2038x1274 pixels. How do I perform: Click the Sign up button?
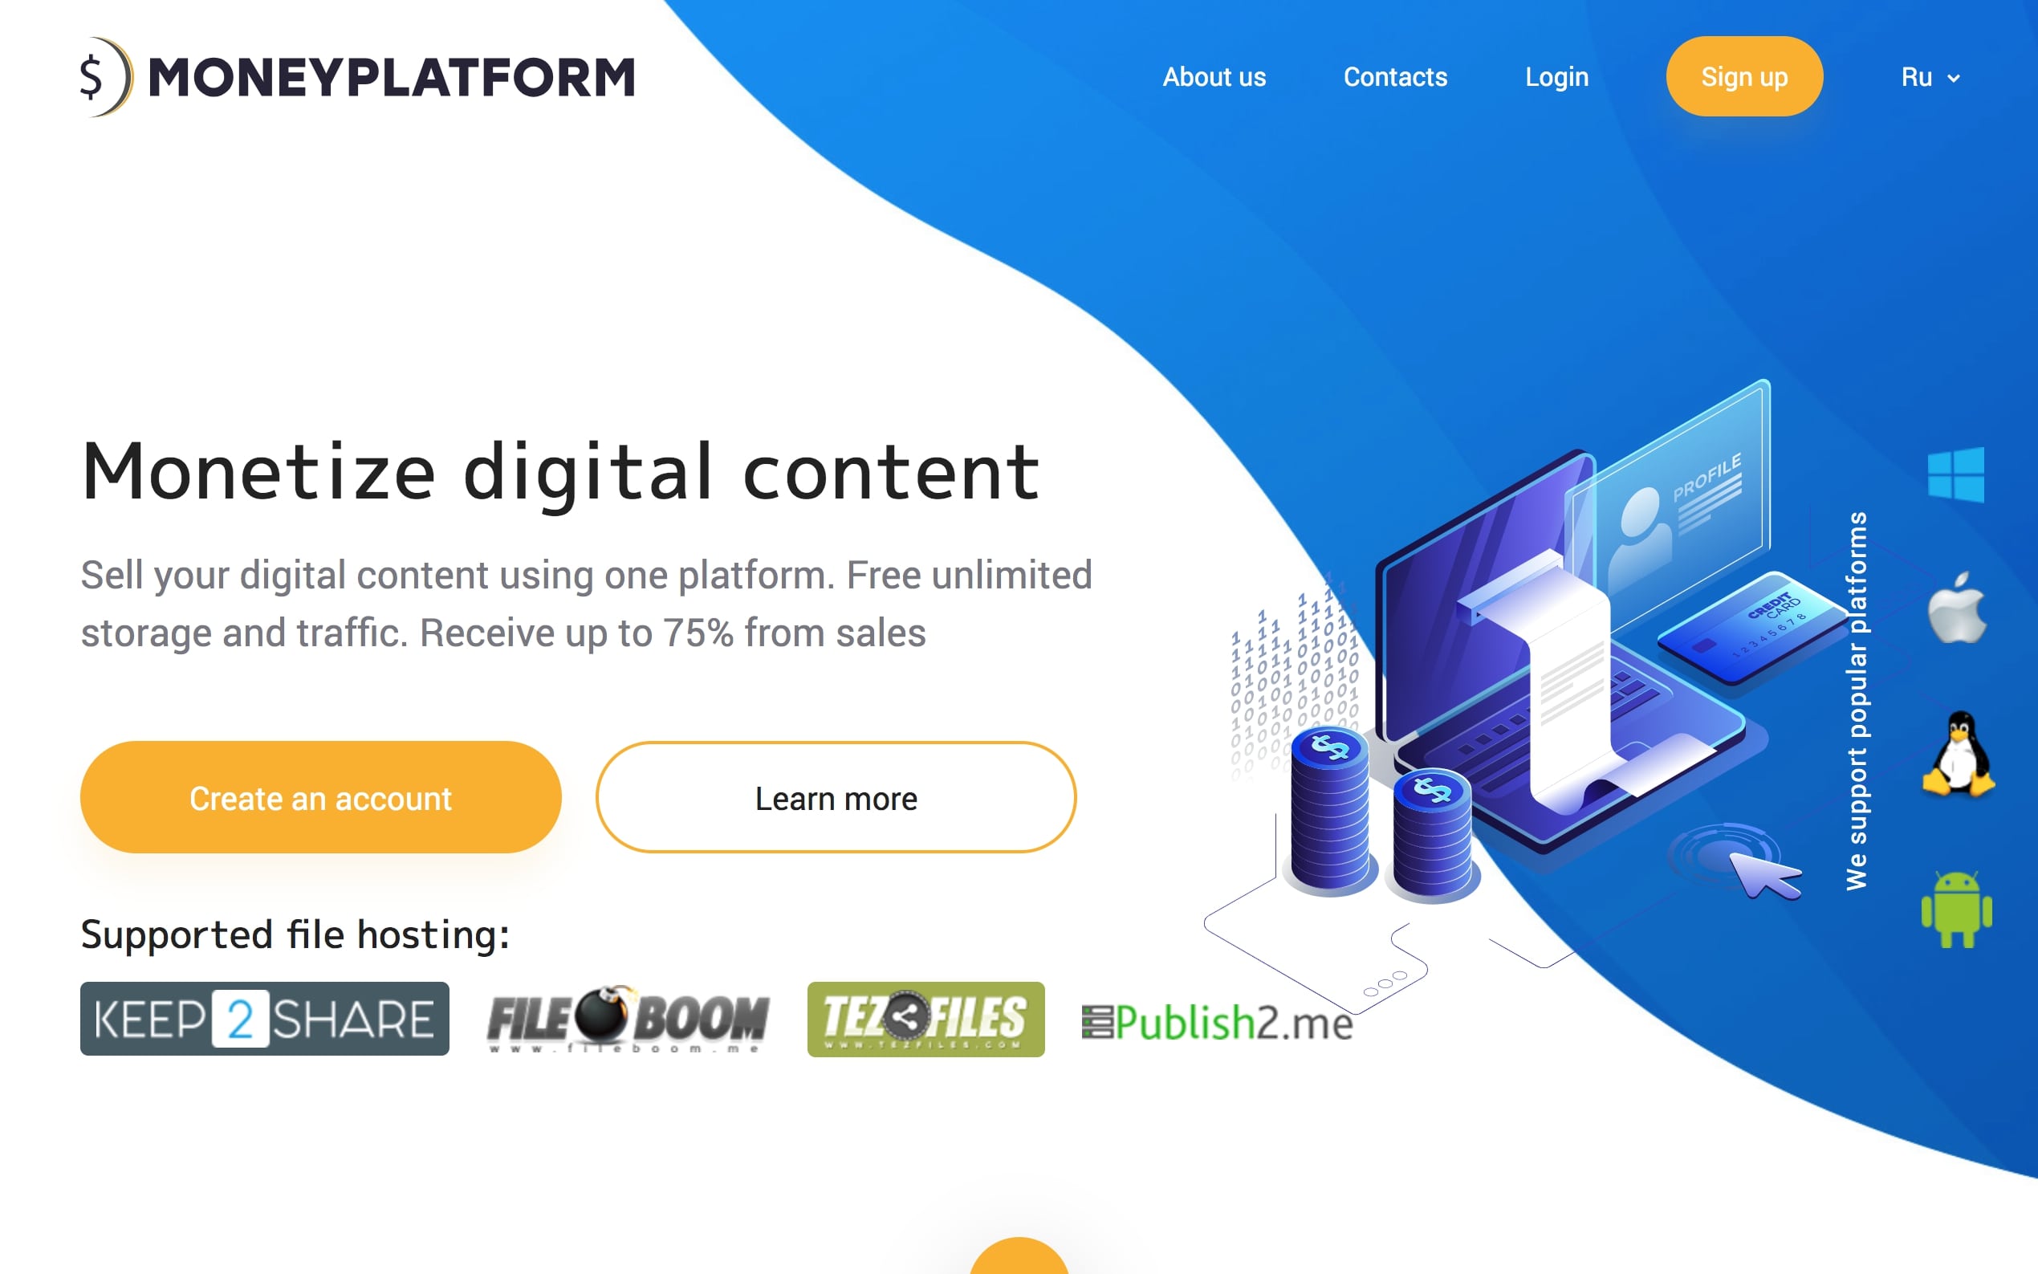click(1746, 78)
